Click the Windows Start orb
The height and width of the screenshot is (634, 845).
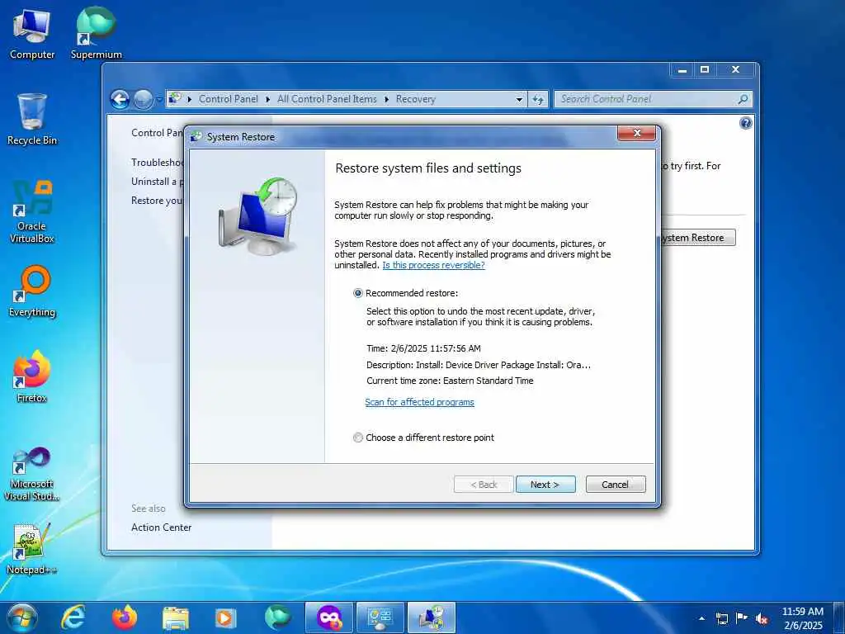22,617
